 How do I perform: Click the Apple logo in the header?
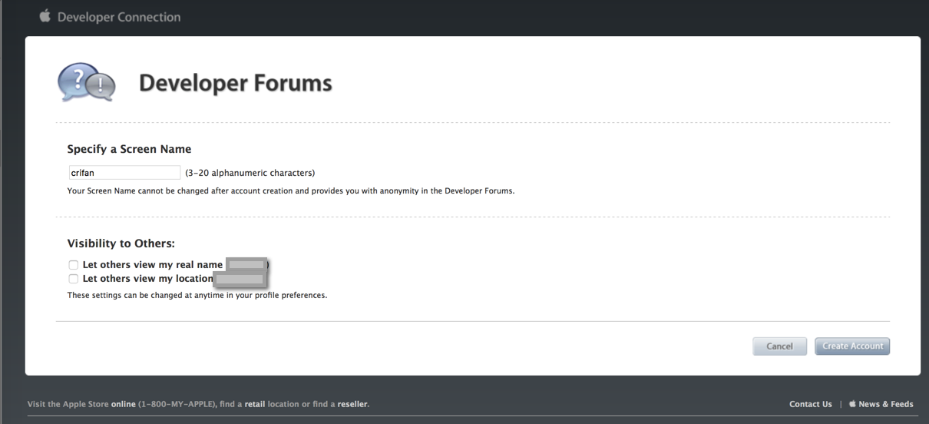click(x=45, y=16)
